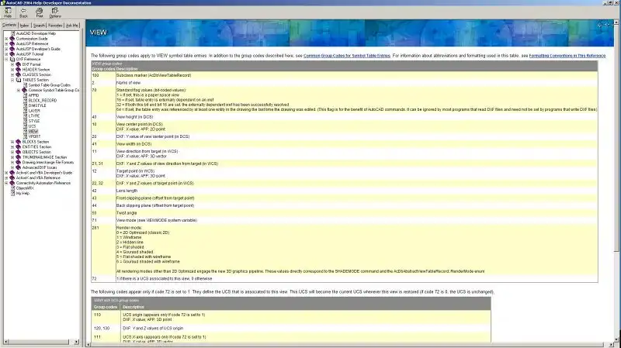Follow the Common Group Codes for Symbol Table Entries link
This screenshot has height=348, width=621.
click(x=346, y=56)
